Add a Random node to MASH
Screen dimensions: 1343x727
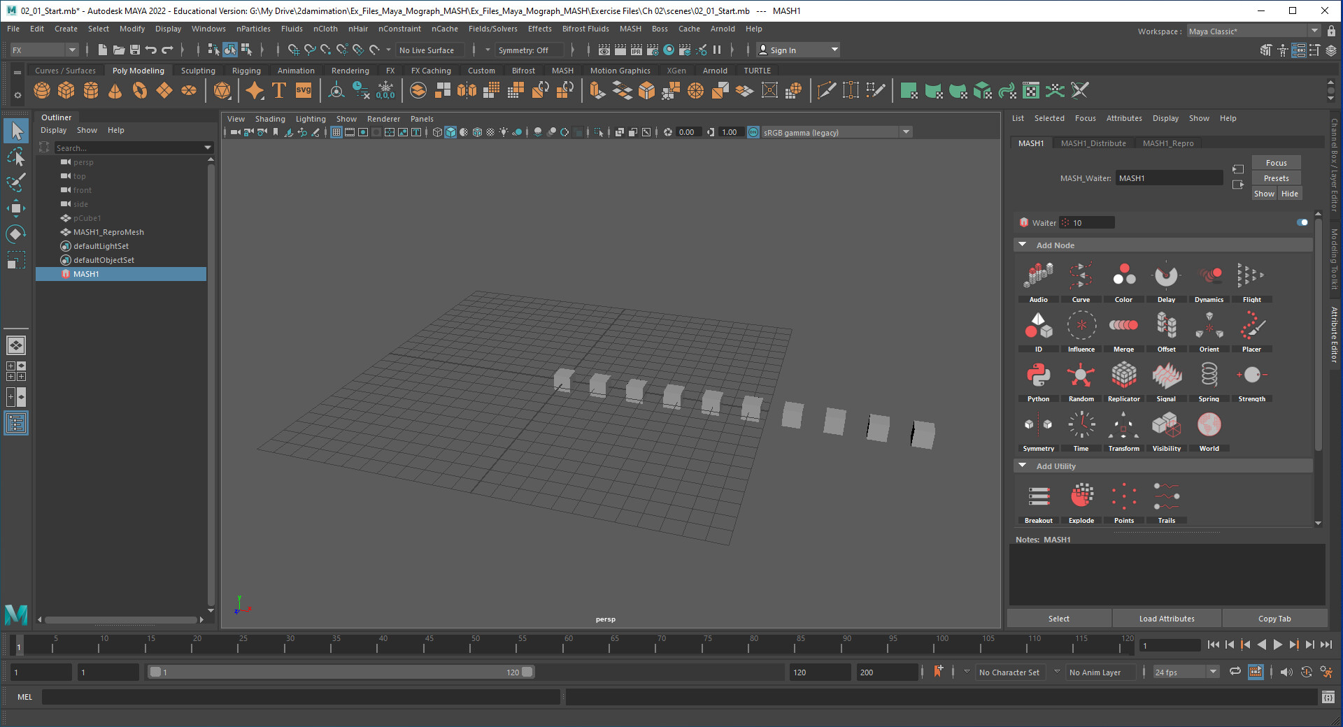1081,377
